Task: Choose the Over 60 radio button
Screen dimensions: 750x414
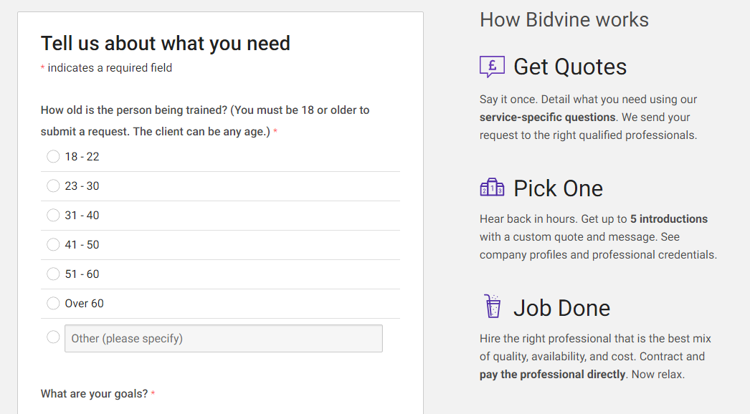Action: tap(53, 304)
